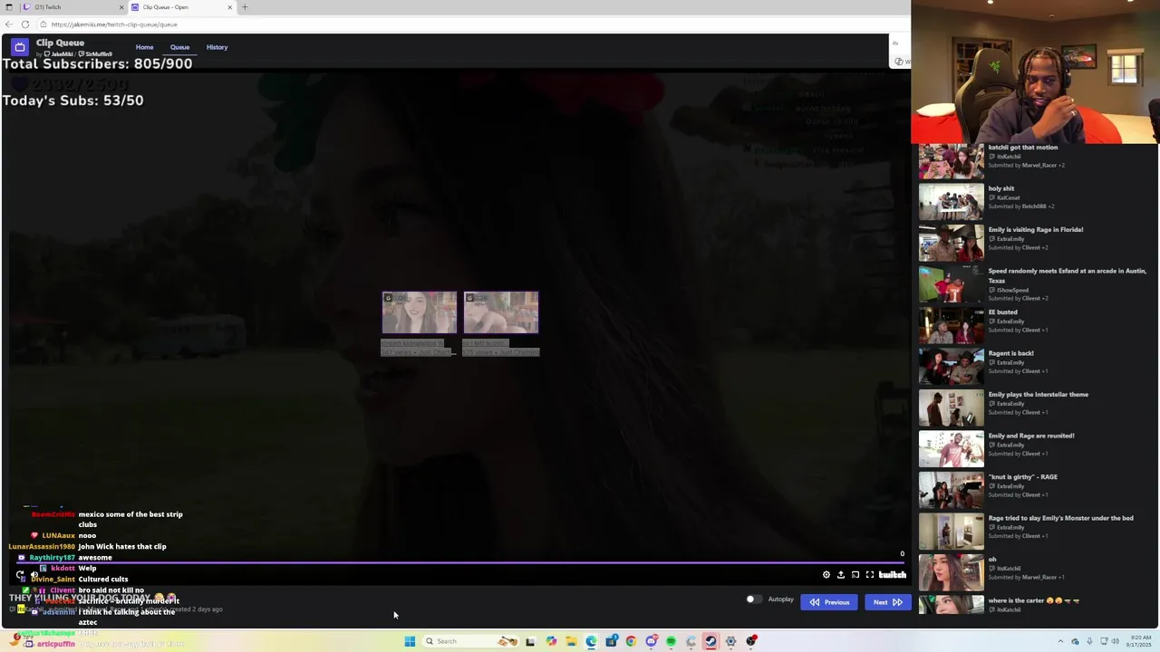Open the Twitch logo link in player
This screenshot has width=1160, height=652.
(x=893, y=575)
